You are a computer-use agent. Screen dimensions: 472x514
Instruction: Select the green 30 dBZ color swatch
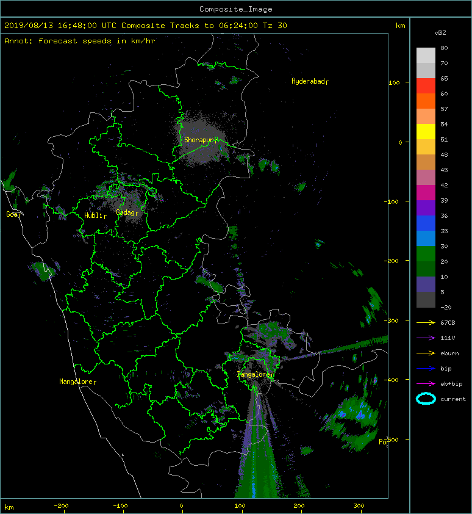tap(426, 253)
